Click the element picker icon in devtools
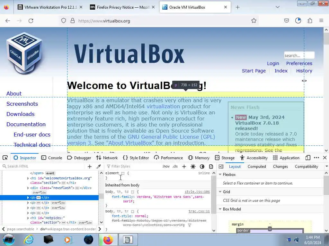The height and width of the screenshot is (246, 329). [5, 158]
